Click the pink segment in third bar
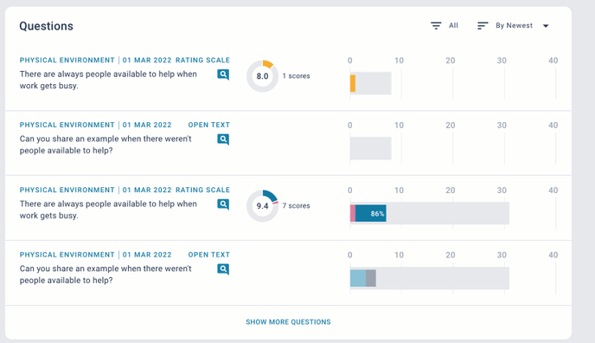 coord(353,213)
